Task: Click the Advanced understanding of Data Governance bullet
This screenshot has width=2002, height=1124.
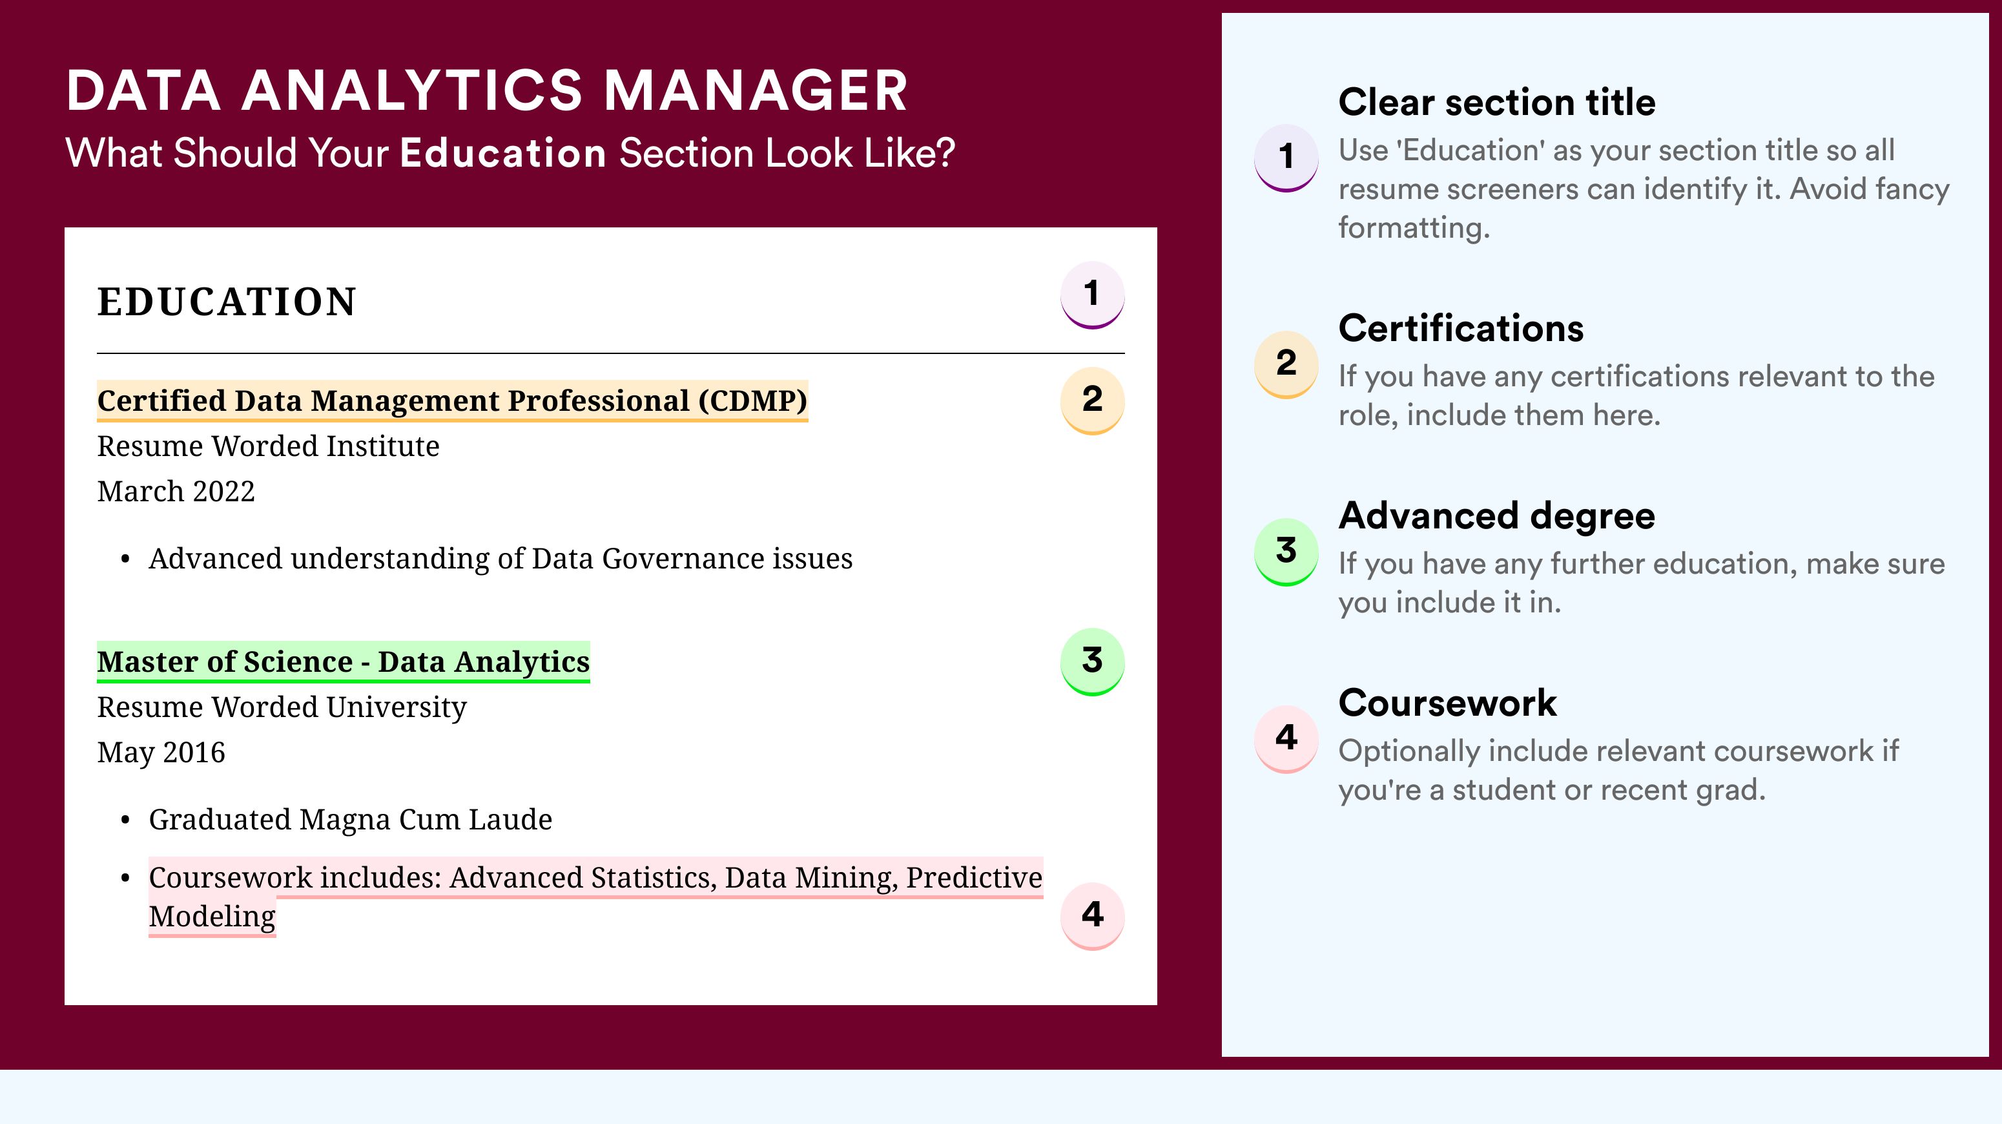Action: pyautogui.click(x=500, y=559)
